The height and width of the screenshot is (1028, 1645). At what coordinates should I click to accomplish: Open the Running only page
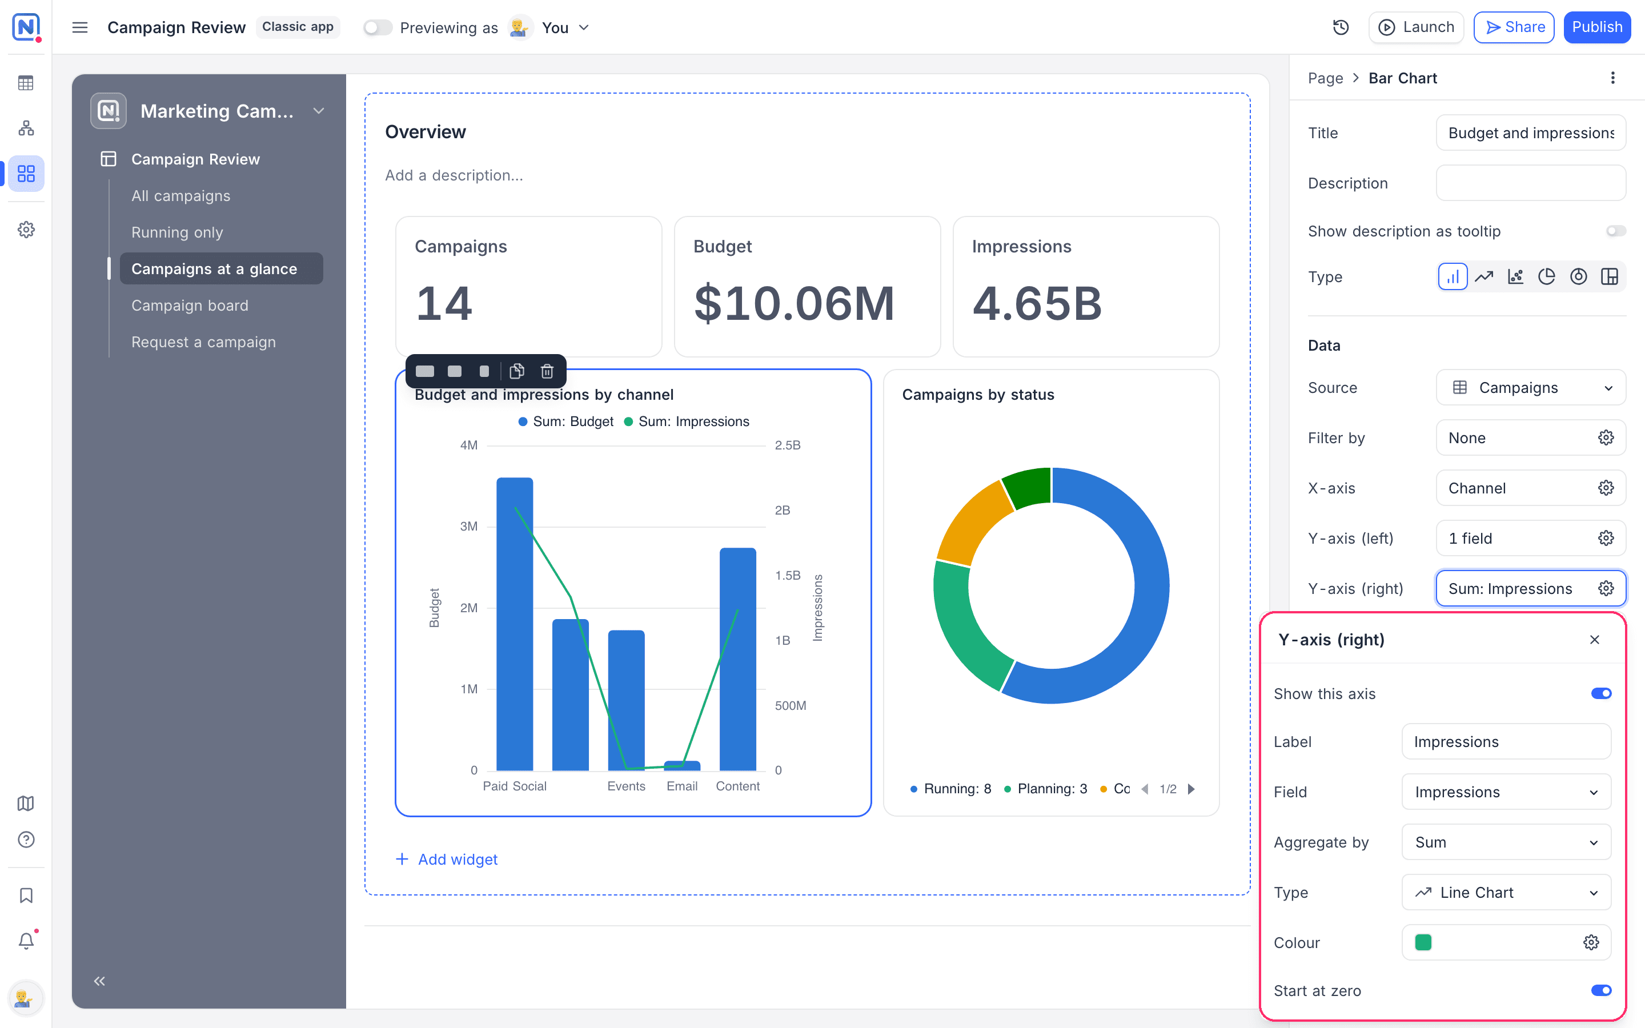point(176,232)
